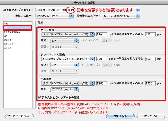Image resolution: width=168 pixels, height=121 pixels.
Task: Open グレースケール画像 圧縮 ZIP dropdown
Action: 65,65
